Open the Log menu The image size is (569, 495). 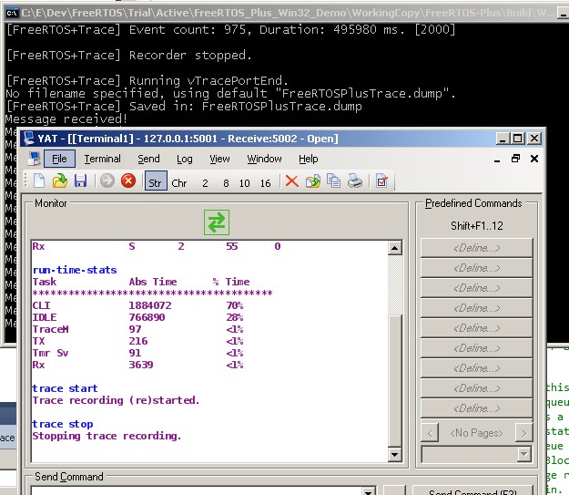pos(185,159)
